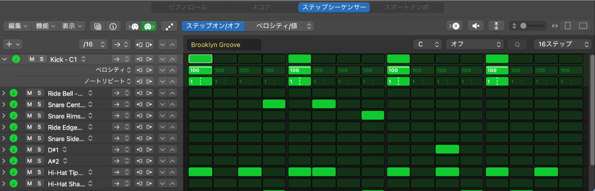Solo the Snare Cent row

coord(39,104)
